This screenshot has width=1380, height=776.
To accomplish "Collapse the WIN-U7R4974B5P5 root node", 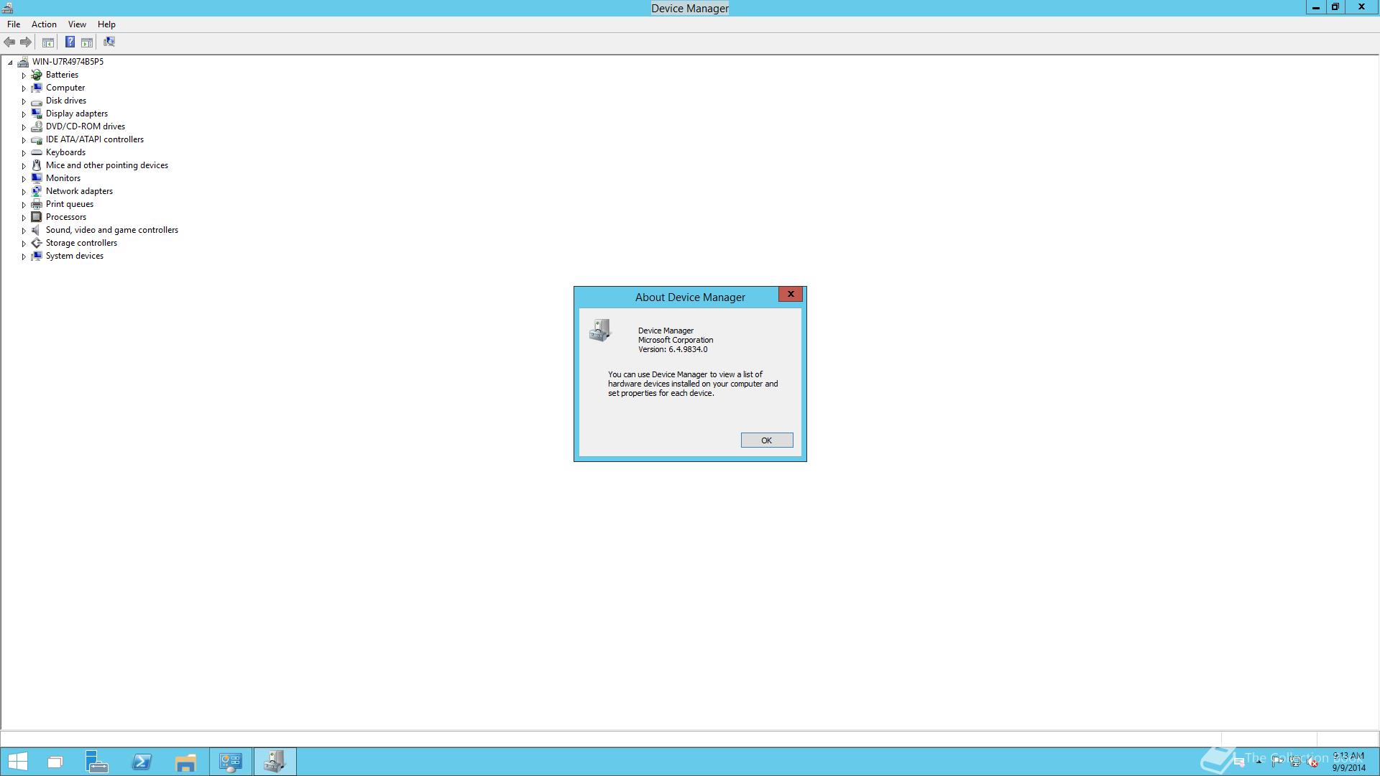I will coord(11,63).
